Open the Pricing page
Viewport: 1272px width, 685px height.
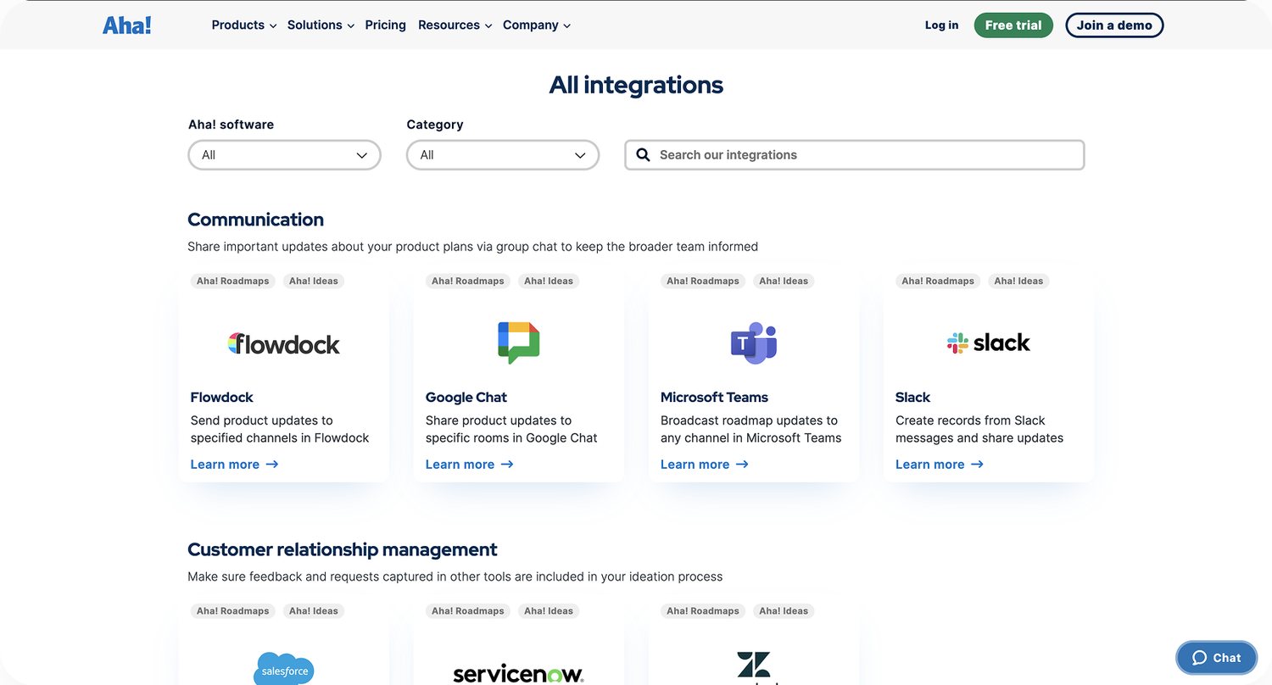pos(386,25)
